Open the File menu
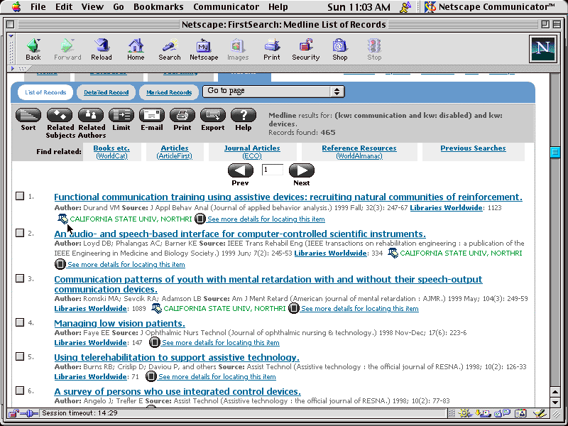The height and width of the screenshot is (426, 568). coord(38,6)
